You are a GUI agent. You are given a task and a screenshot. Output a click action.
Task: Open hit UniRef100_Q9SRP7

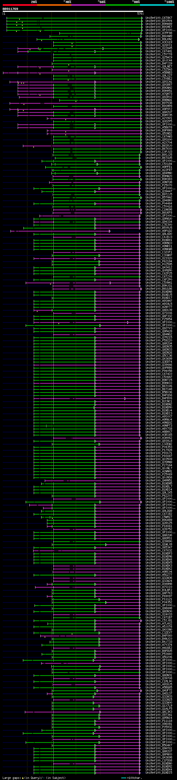coord(159,85)
